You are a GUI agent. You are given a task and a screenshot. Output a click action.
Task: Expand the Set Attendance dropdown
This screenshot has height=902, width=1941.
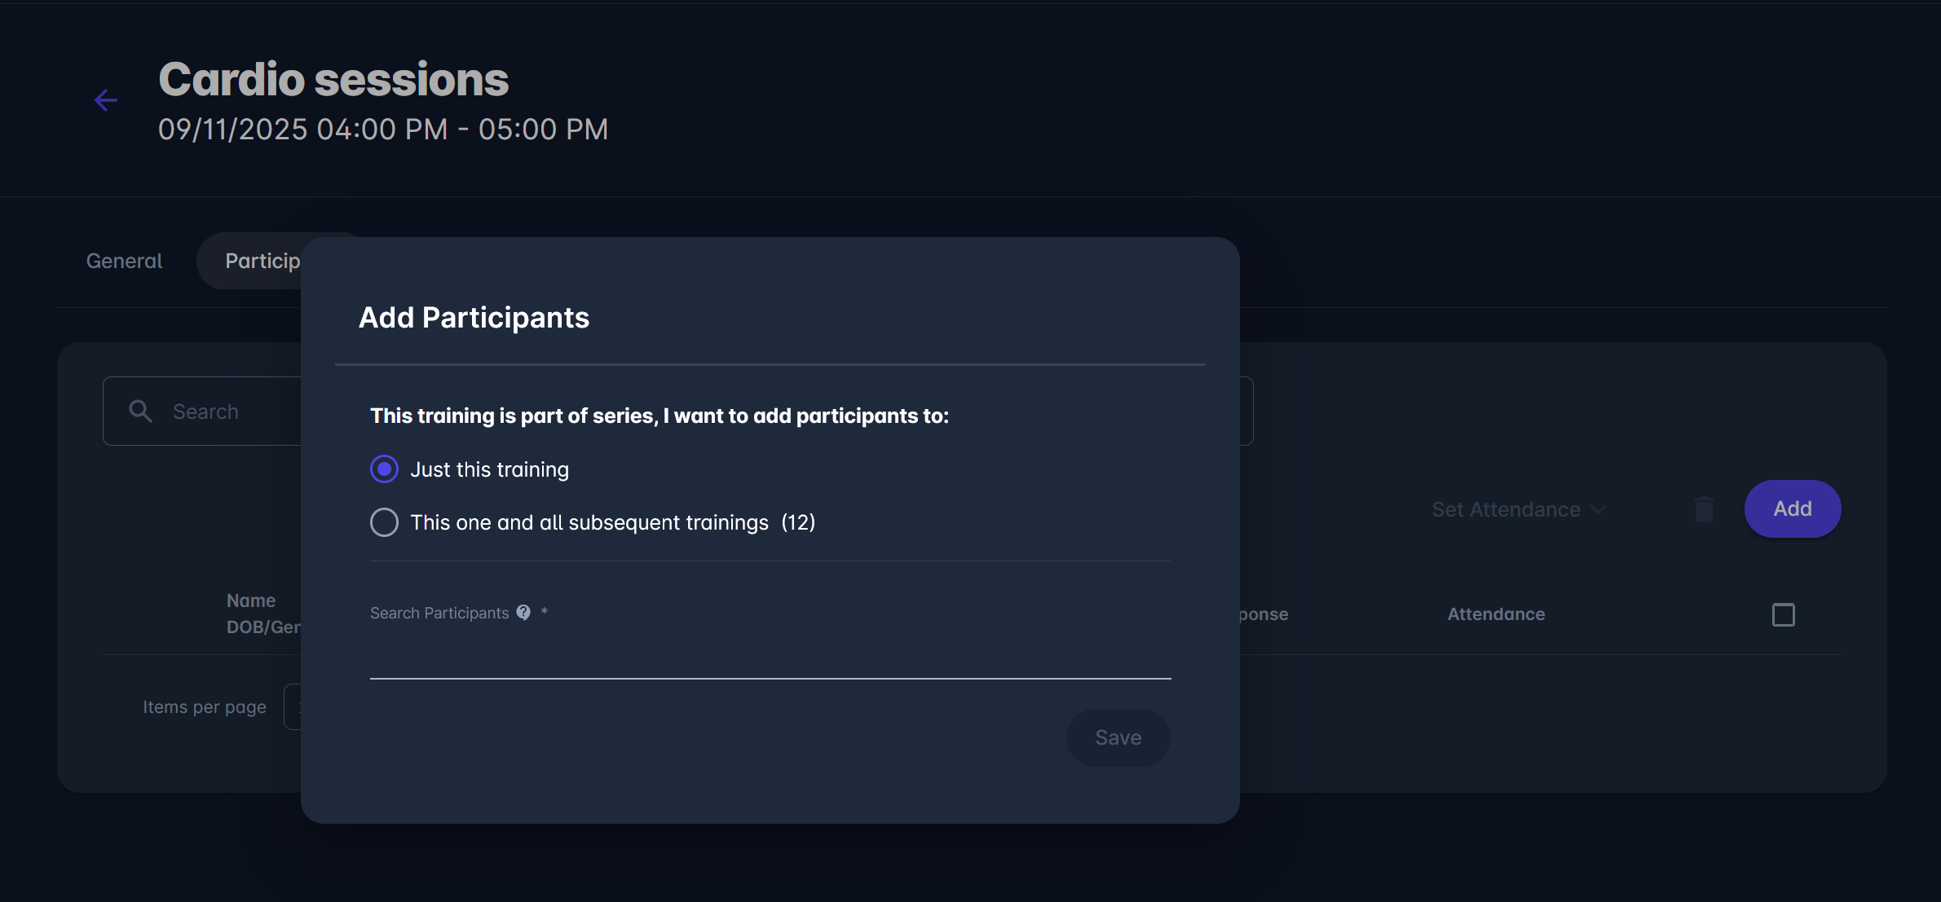pos(1518,509)
